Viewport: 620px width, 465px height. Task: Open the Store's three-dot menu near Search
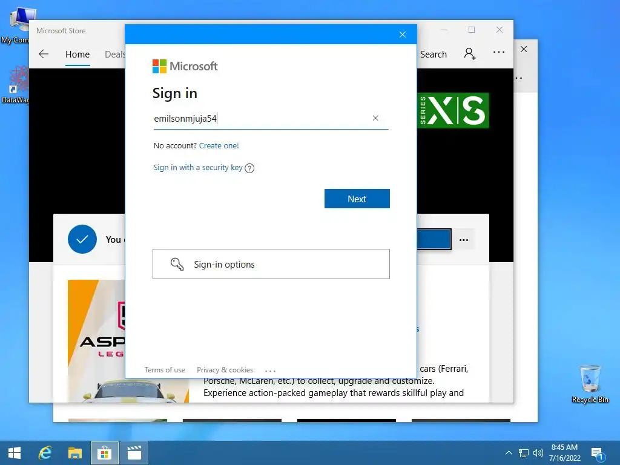(x=499, y=52)
